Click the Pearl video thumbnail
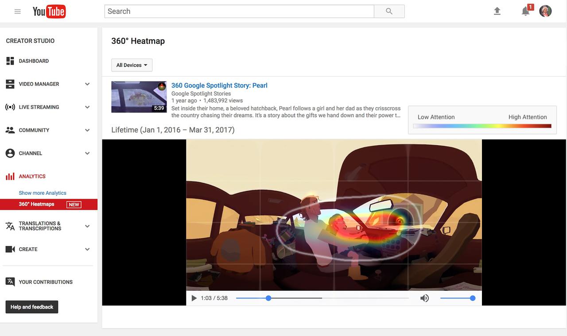This screenshot has height=336, width=567. tap(139, 97)
